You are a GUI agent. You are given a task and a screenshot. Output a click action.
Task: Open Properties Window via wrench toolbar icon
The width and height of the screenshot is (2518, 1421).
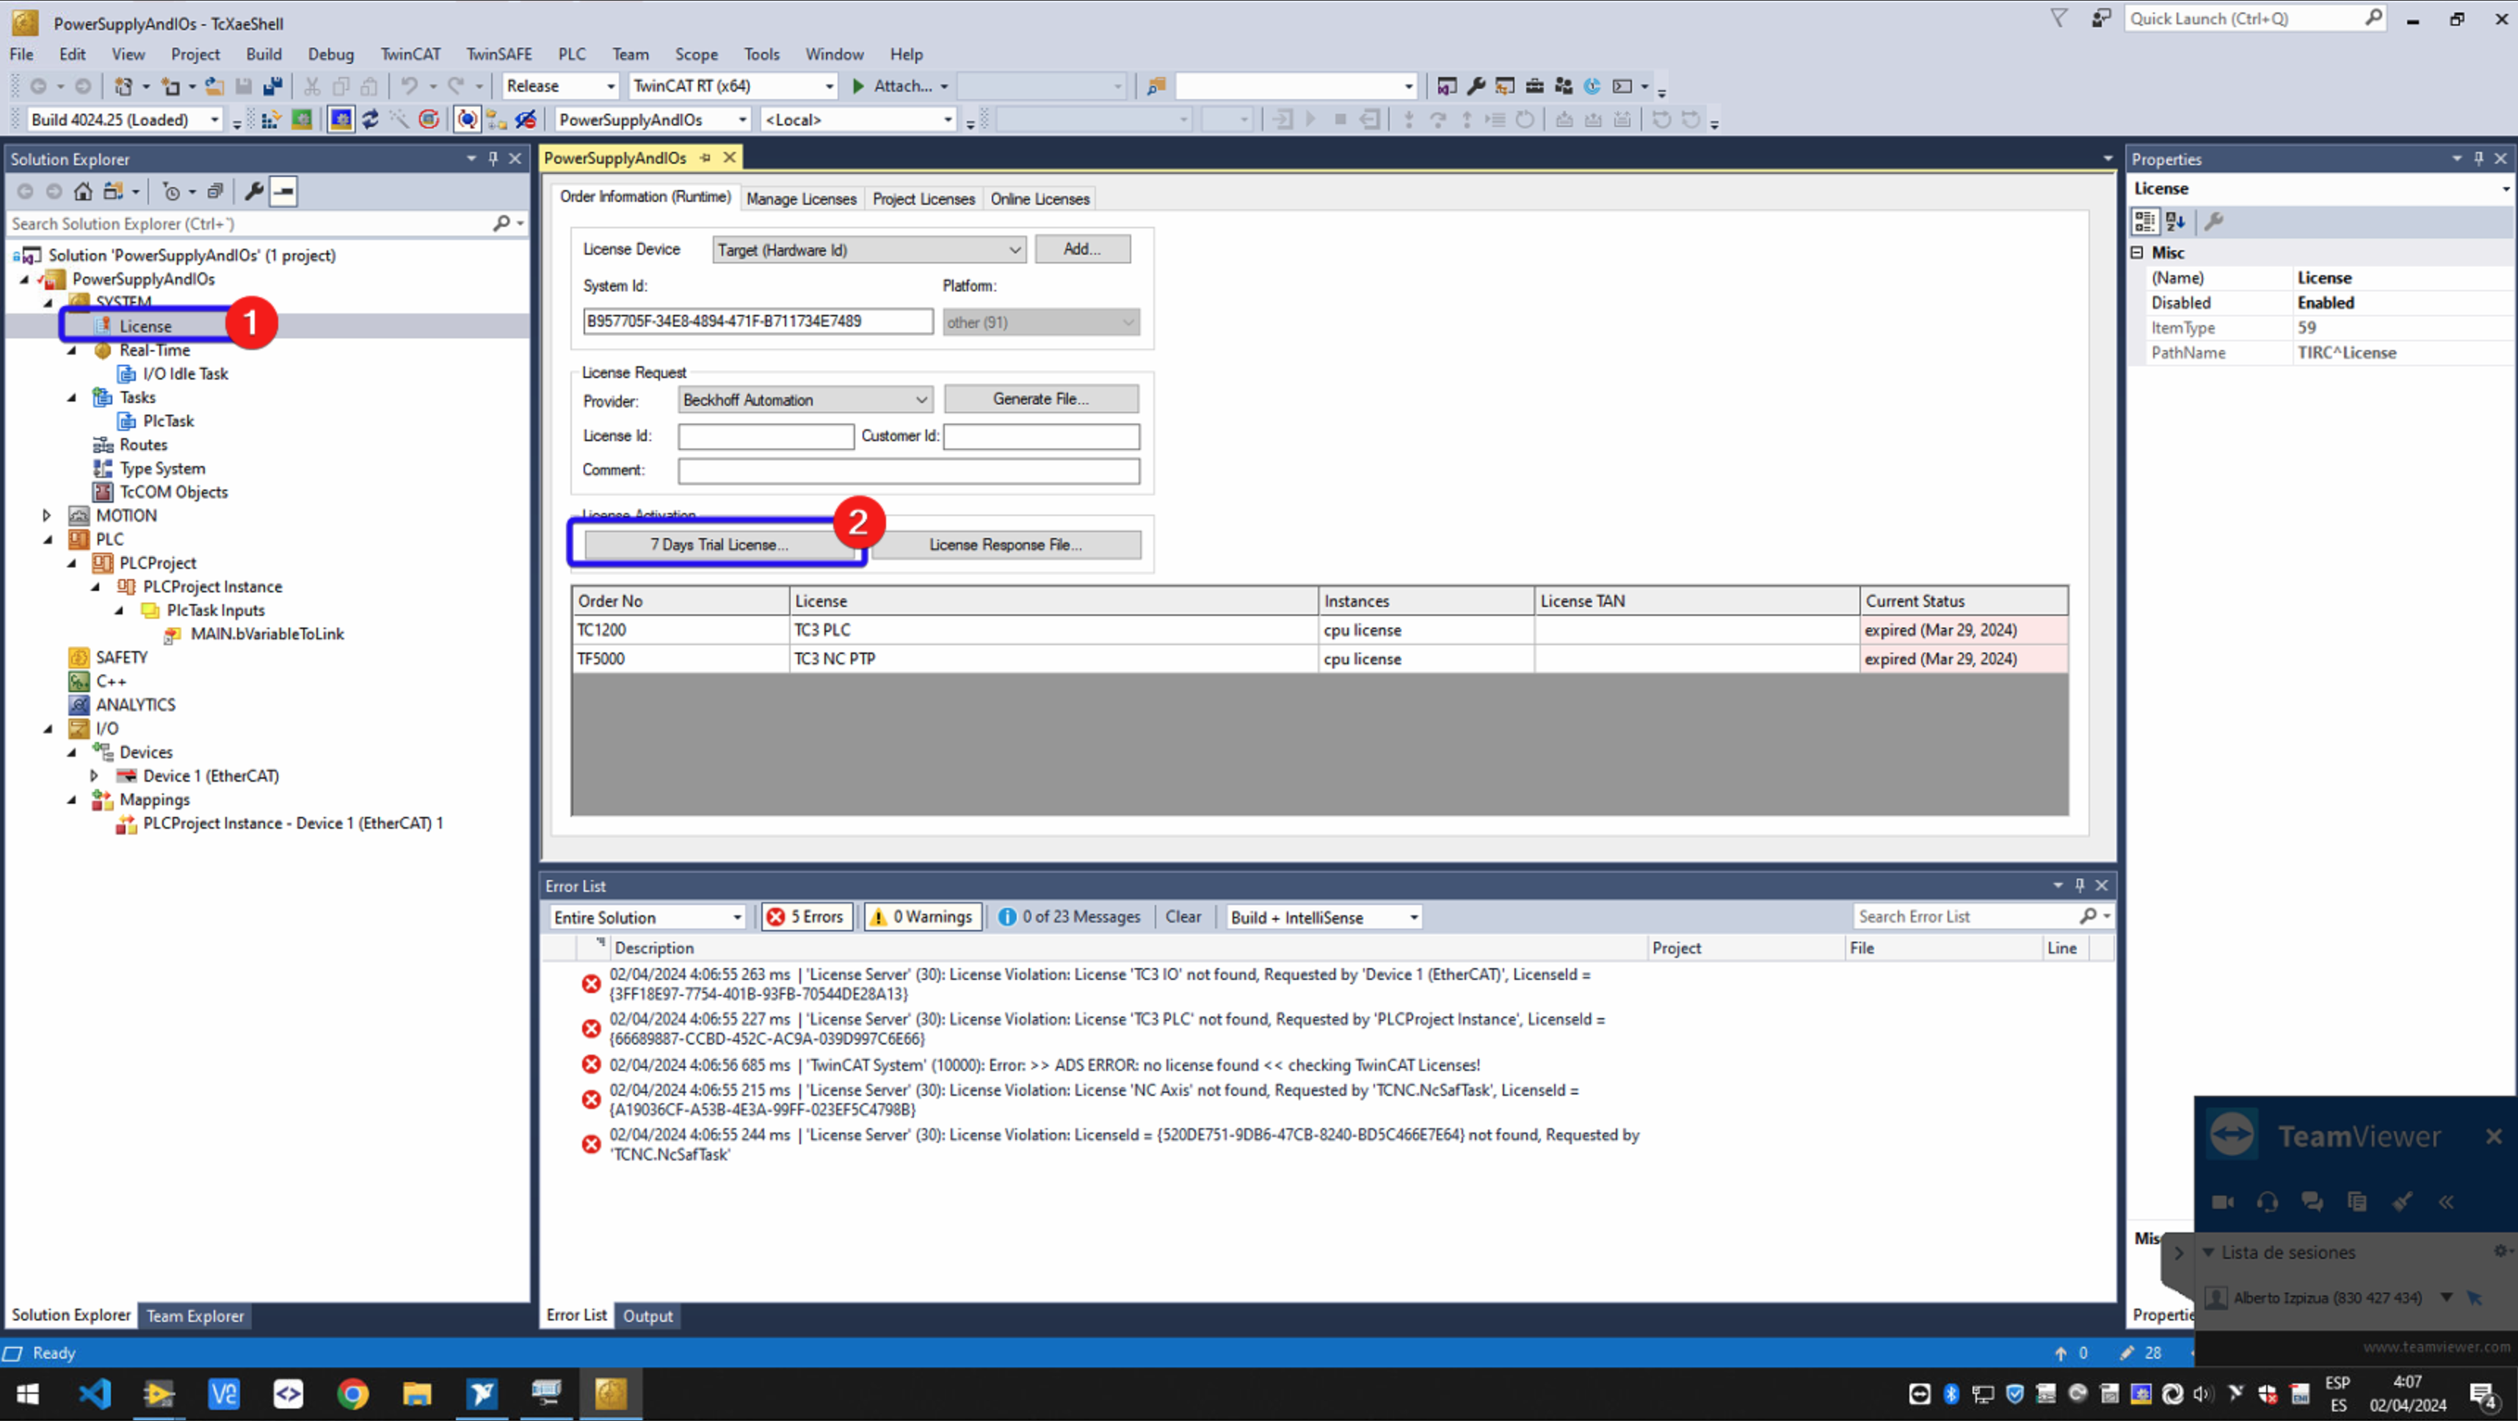point(1476,86)
